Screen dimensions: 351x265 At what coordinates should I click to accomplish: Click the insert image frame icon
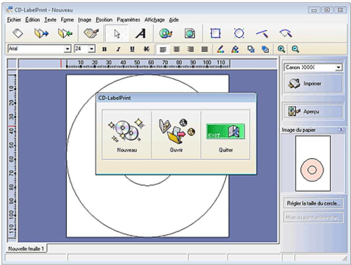[x=190, y=33]
